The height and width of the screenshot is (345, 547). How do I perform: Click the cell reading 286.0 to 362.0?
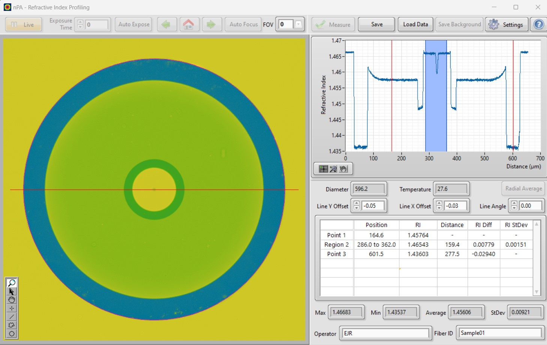pos(376,244)
